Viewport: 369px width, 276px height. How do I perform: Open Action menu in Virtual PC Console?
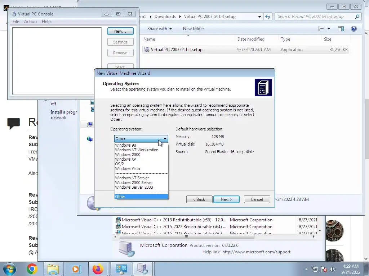(30, 21)
